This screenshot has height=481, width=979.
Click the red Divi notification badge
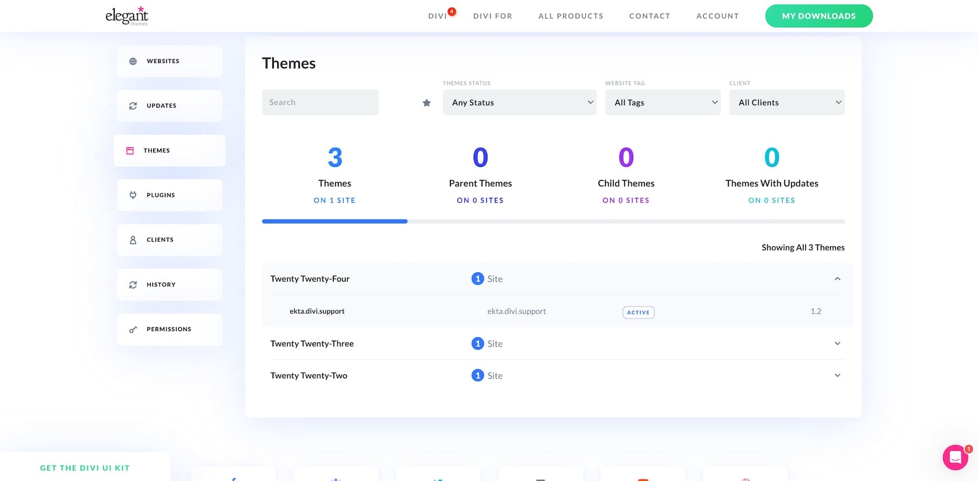coord(451,11)
